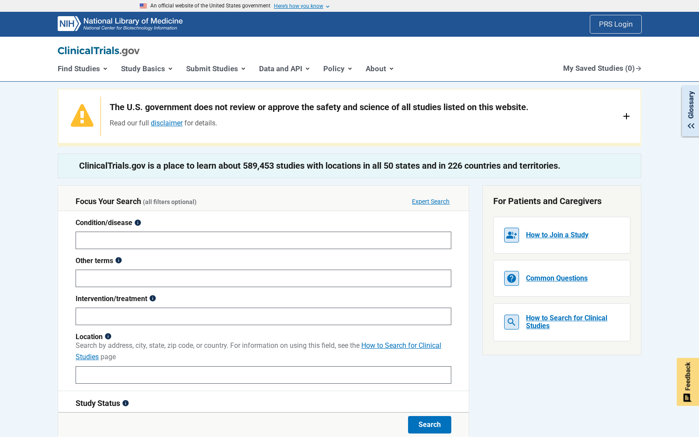
Task: Open How to Join a Study link
Action: [x=557, y=235]
